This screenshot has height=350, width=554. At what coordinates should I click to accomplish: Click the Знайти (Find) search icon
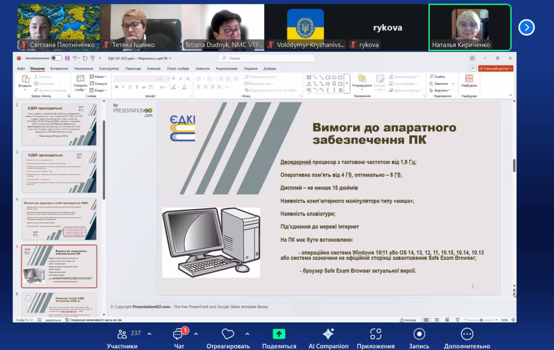point(432,77)
